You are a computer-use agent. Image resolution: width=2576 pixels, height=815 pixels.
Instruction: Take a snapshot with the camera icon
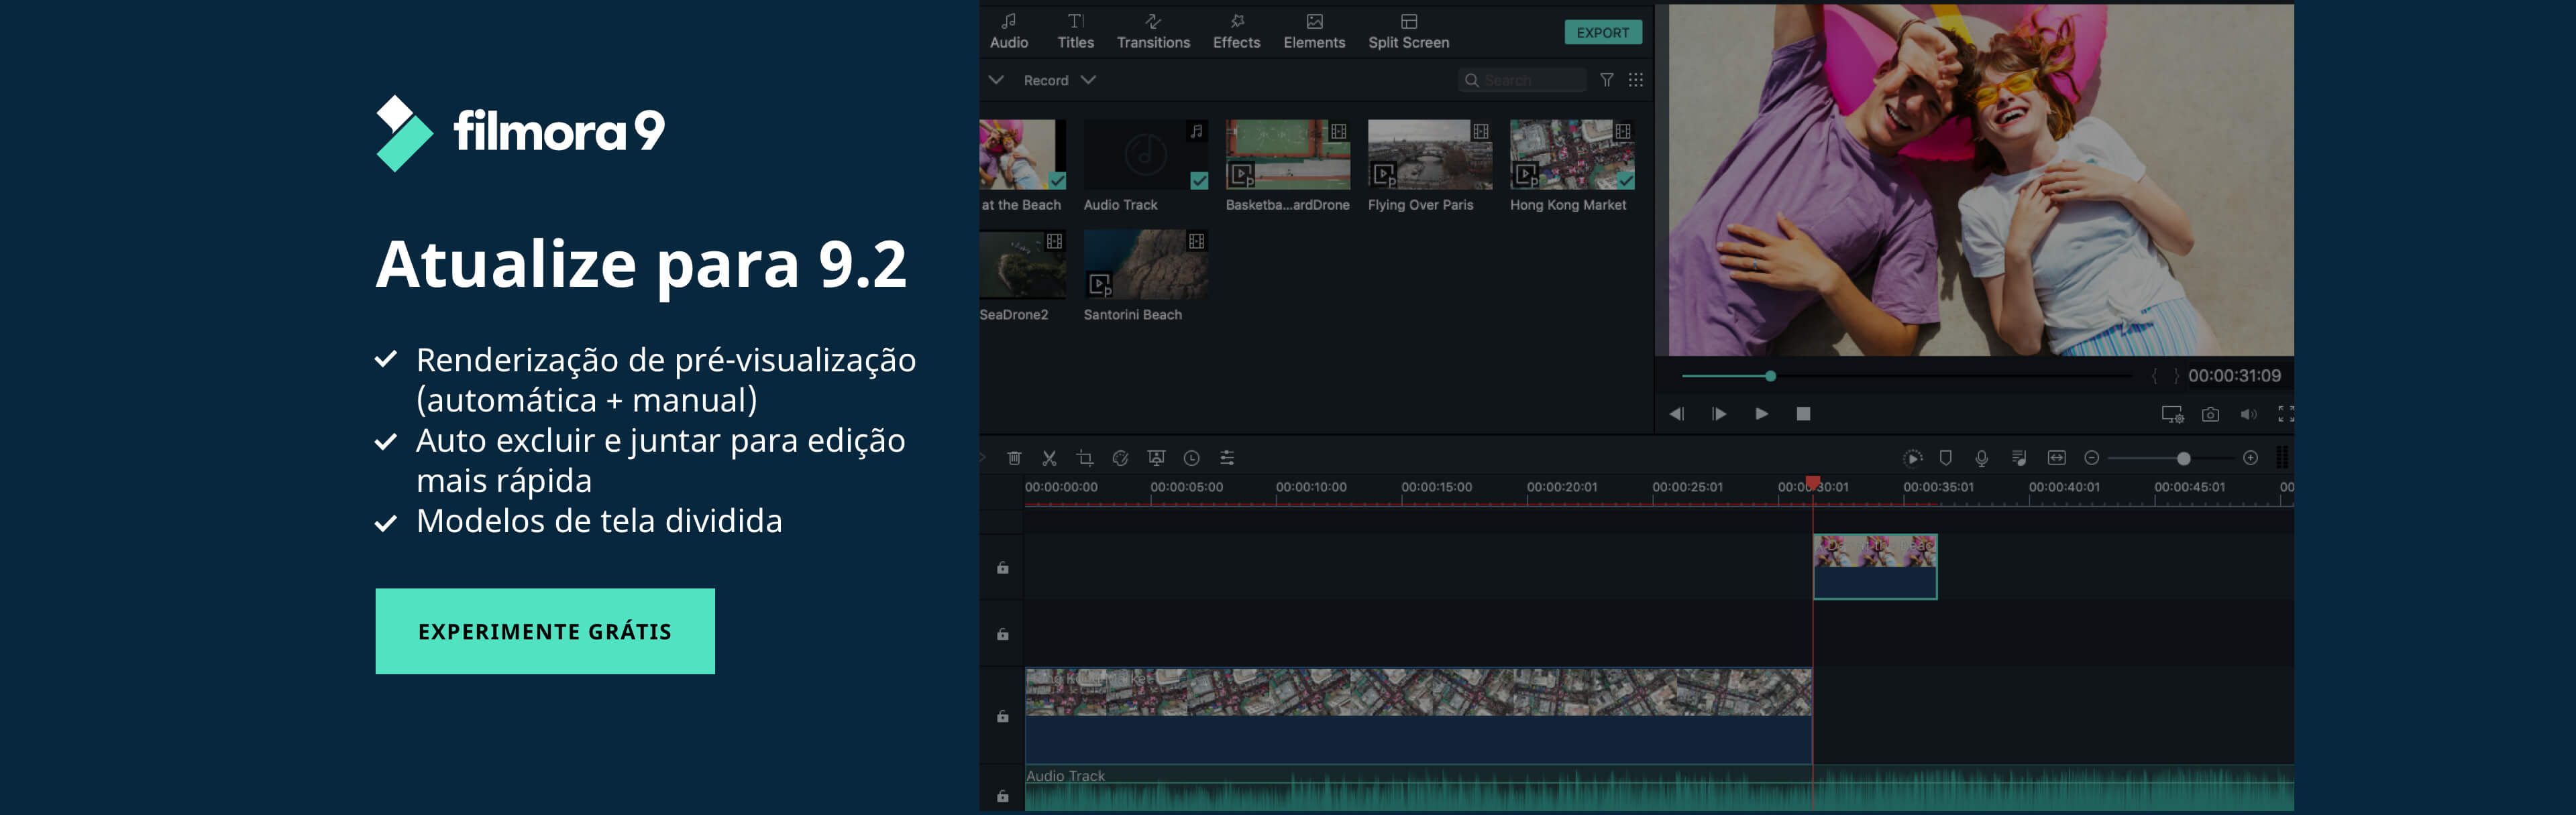coord(2210,414)
